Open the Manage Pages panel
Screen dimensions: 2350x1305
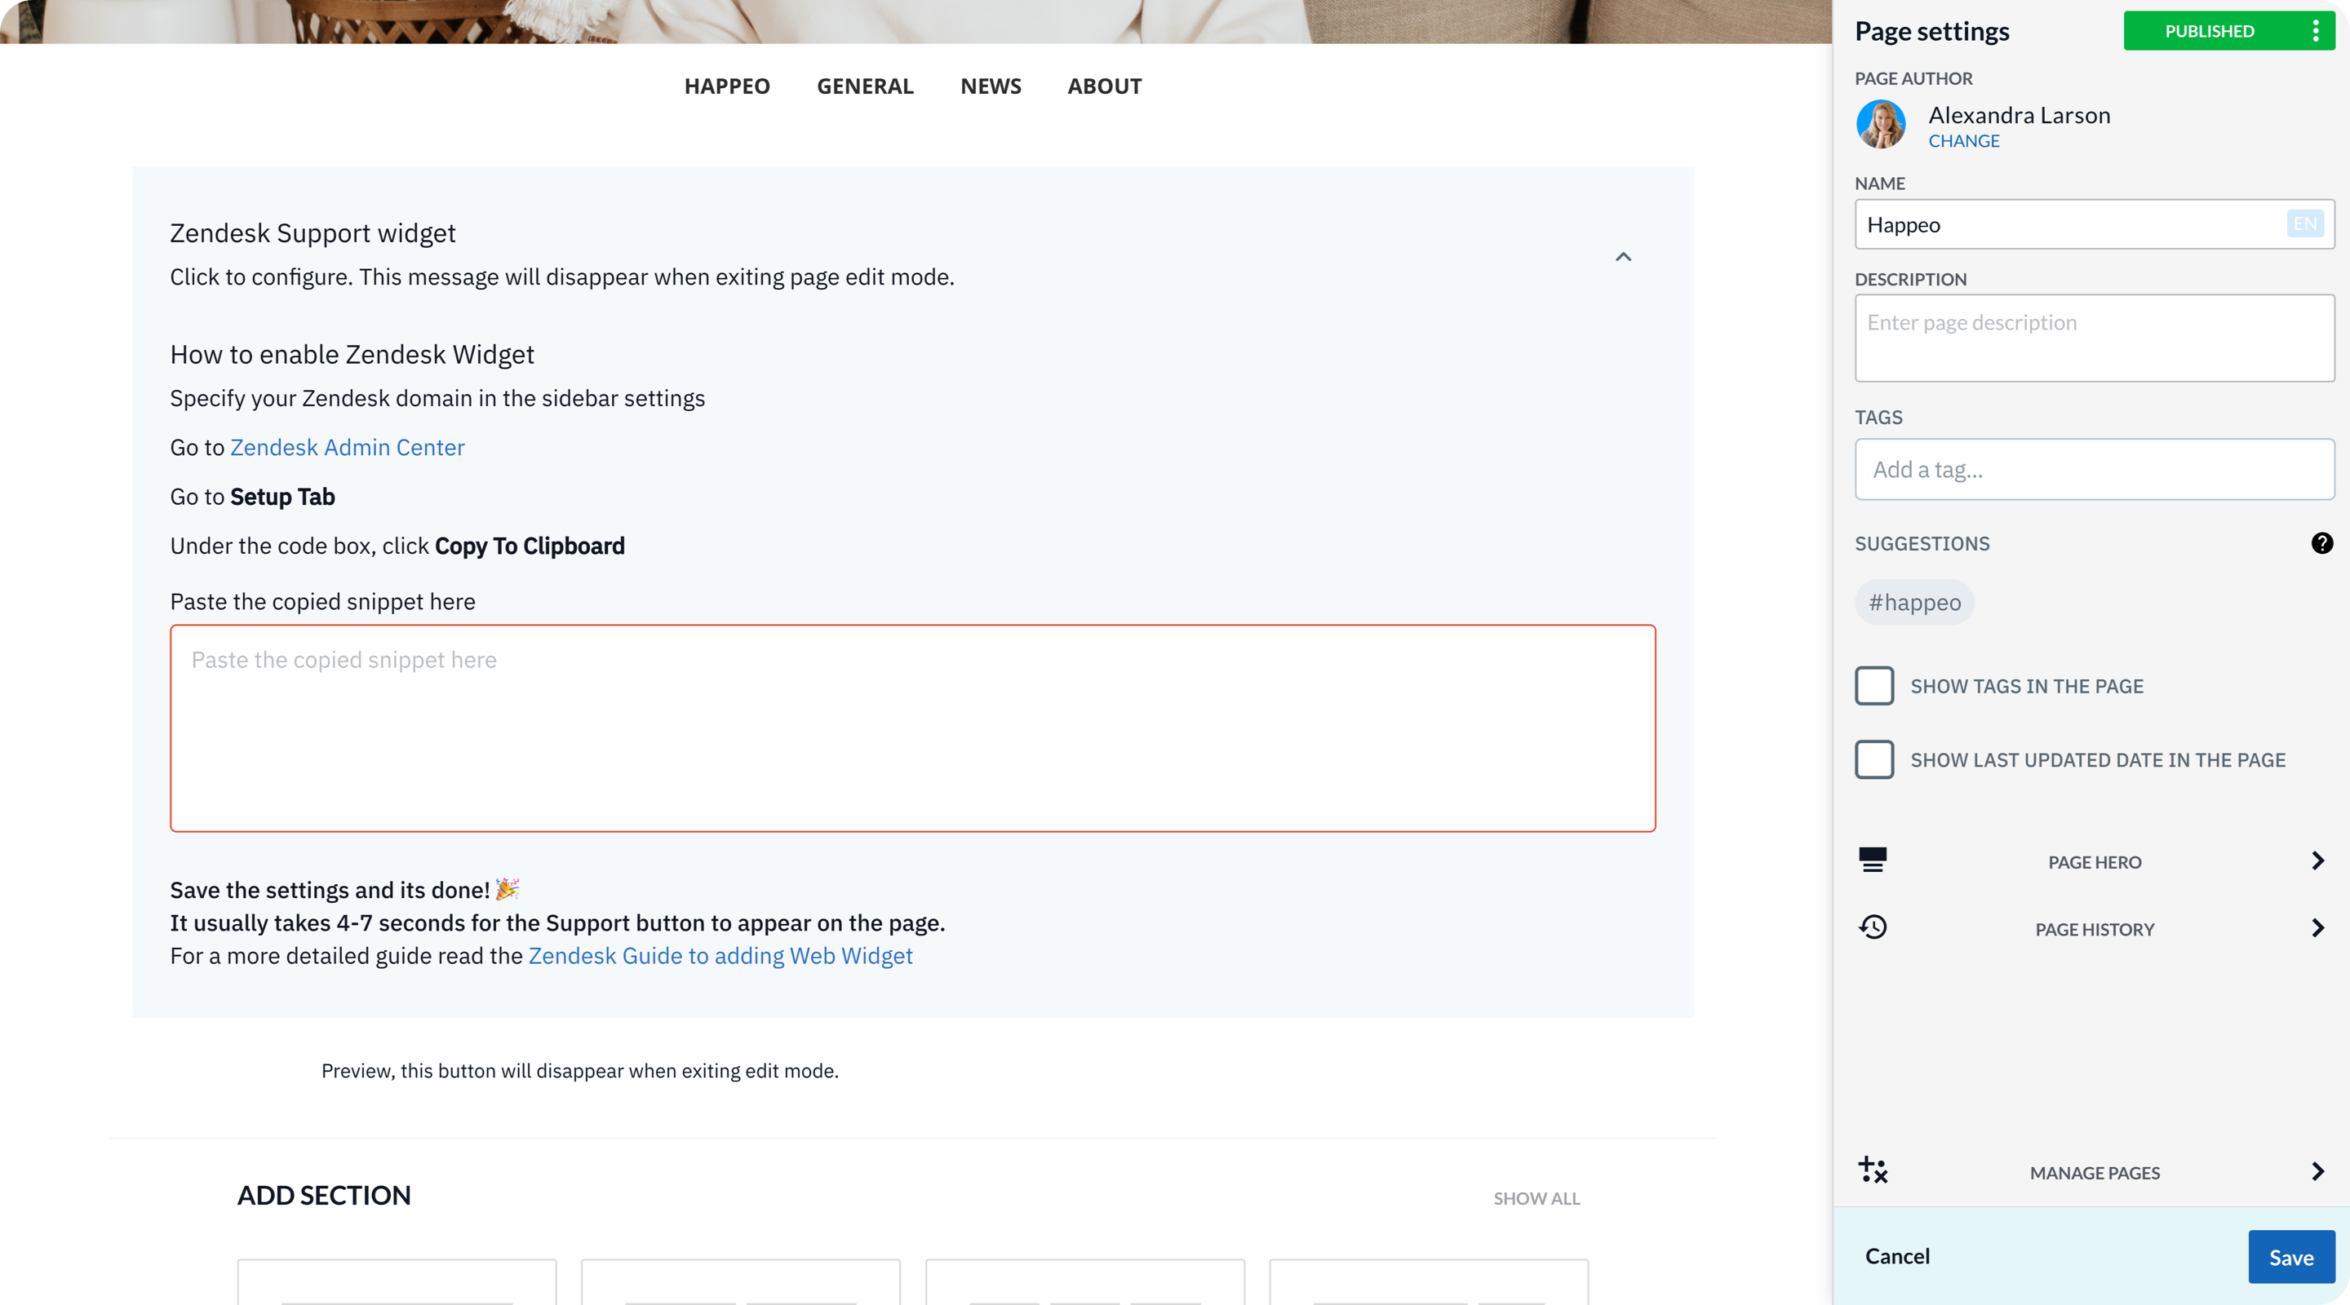point(2095,1172)
